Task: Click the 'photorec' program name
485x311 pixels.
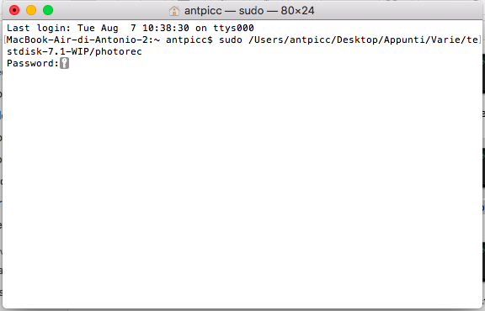Action: tap(119, 51)
